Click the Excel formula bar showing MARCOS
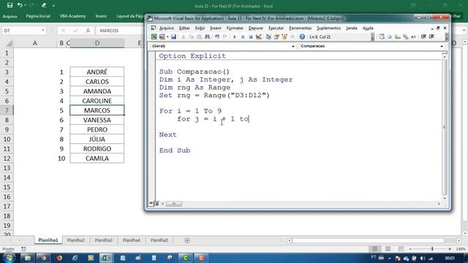Viewport: 468px width, 263px height. pyautogui.click(x=119, y=31)
